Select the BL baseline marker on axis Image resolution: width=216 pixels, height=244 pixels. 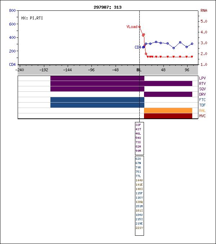[x=139, y=70]
